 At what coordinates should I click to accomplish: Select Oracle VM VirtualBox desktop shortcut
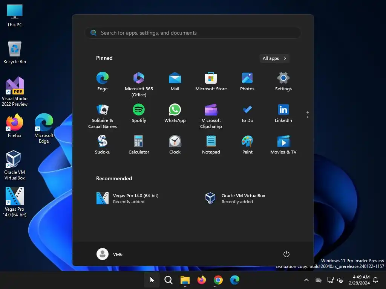(x=15, y=166)
